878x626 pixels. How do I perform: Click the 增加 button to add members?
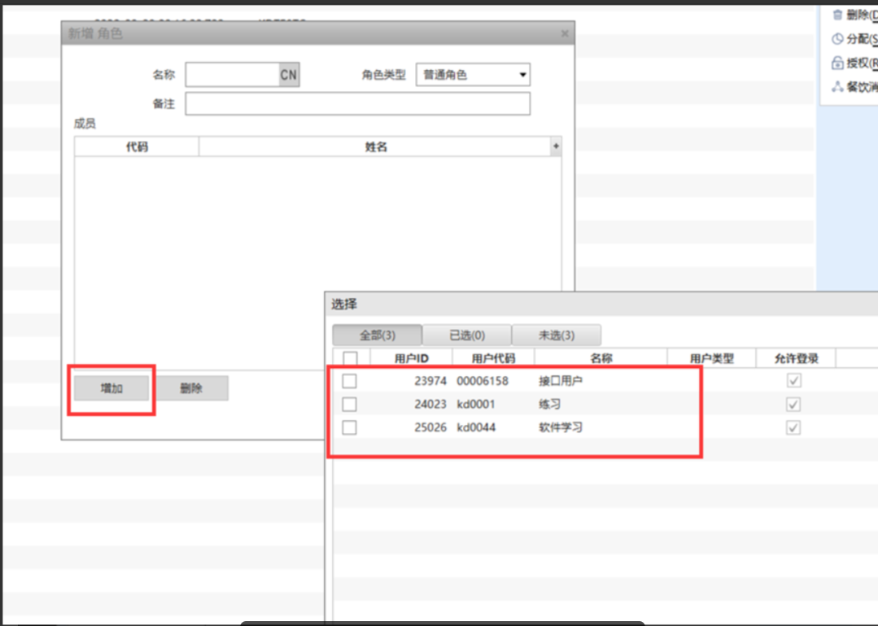point(111,388)
